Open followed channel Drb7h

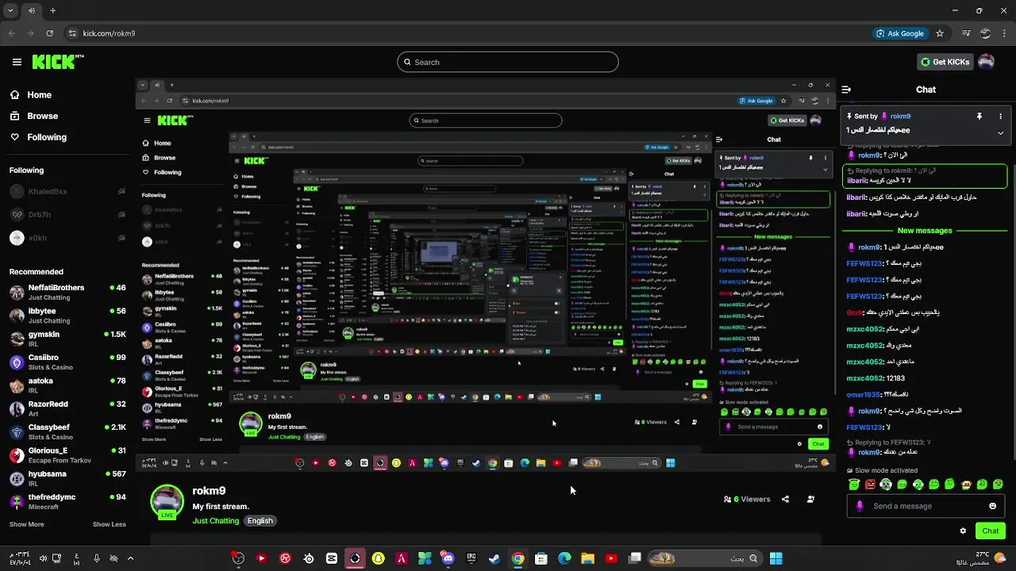(67, 214)
